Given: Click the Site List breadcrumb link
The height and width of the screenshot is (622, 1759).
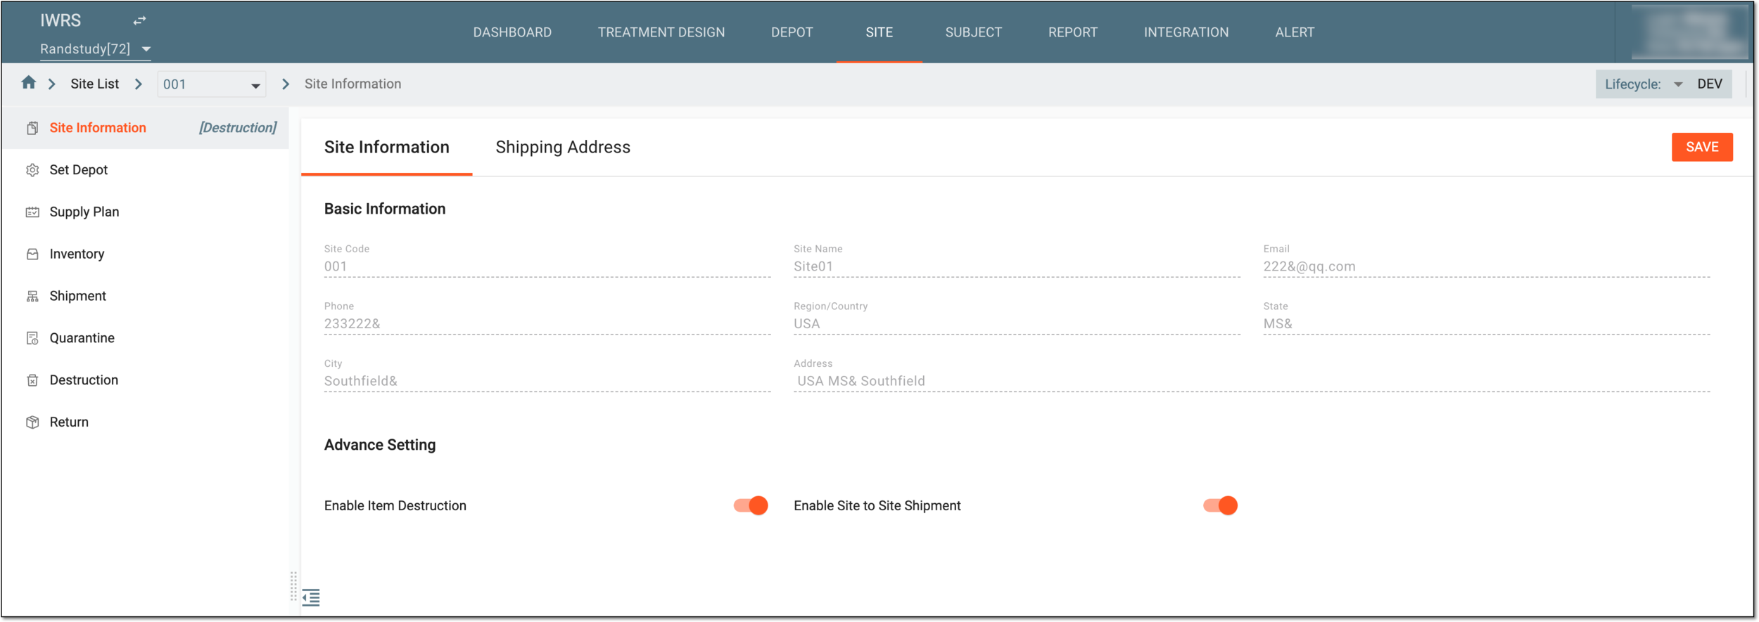Looking at the screenshot, I should (94, 84).
